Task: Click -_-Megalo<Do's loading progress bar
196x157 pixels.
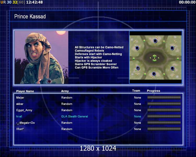Action: tap(164, 123)
